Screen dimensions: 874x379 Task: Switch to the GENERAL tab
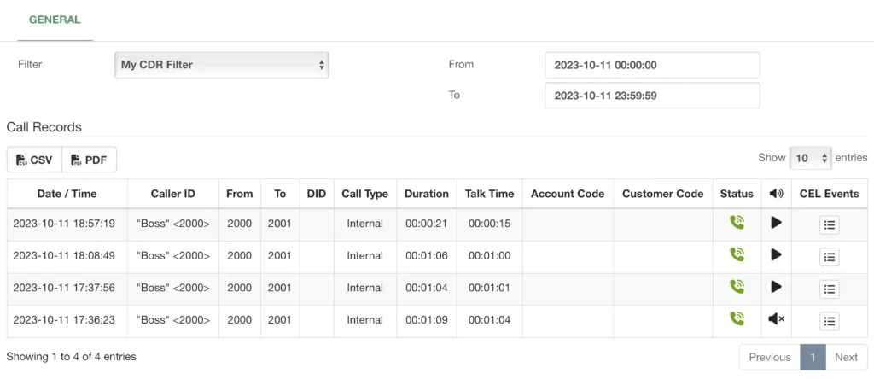55,20
